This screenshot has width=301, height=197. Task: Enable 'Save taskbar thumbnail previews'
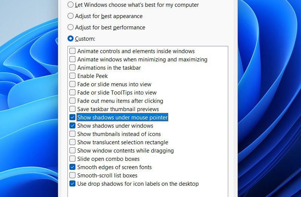pyautogui.click(x=72, y=109)
